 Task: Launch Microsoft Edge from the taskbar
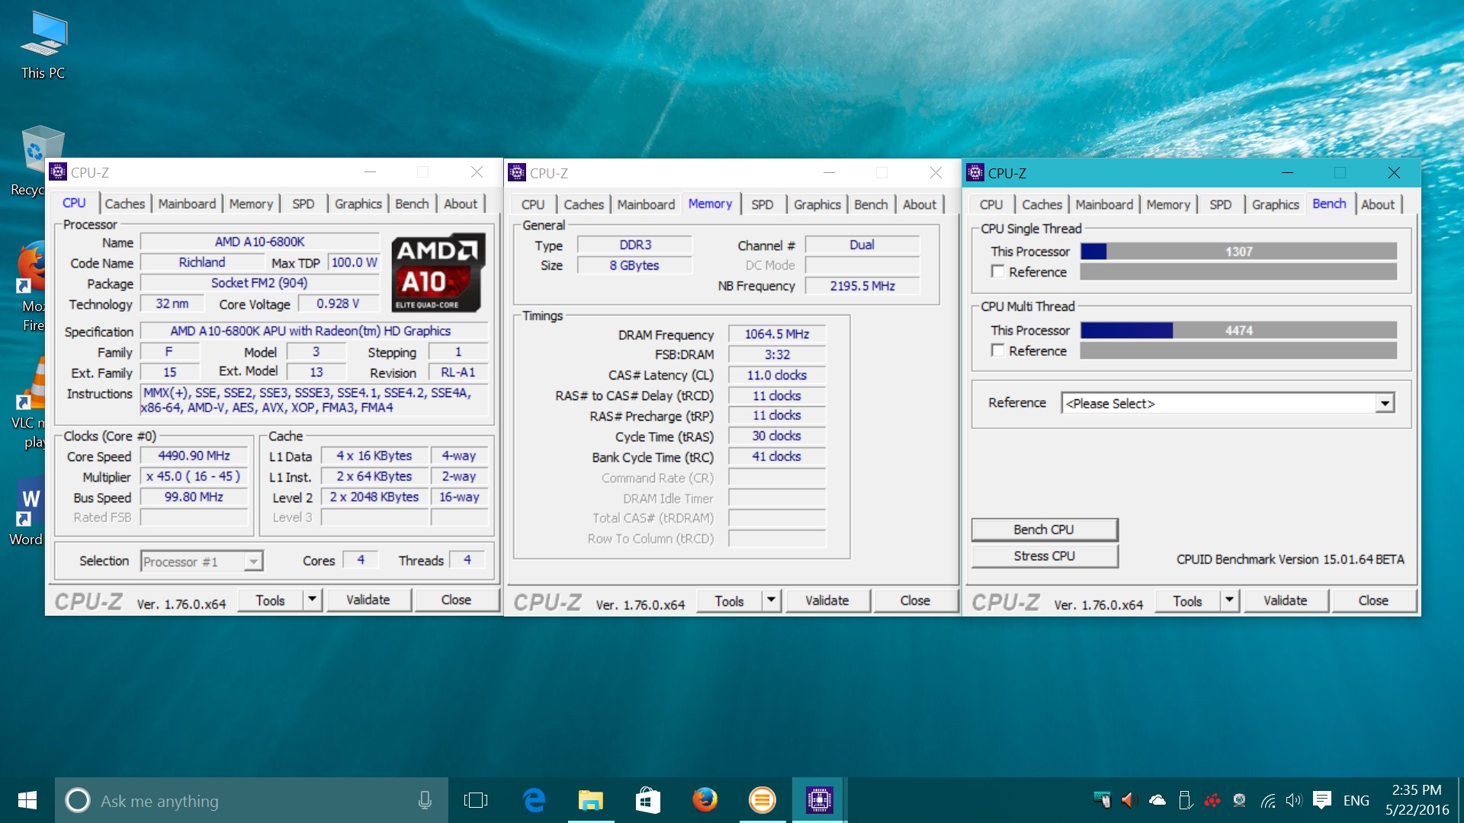tap(534, 800)
